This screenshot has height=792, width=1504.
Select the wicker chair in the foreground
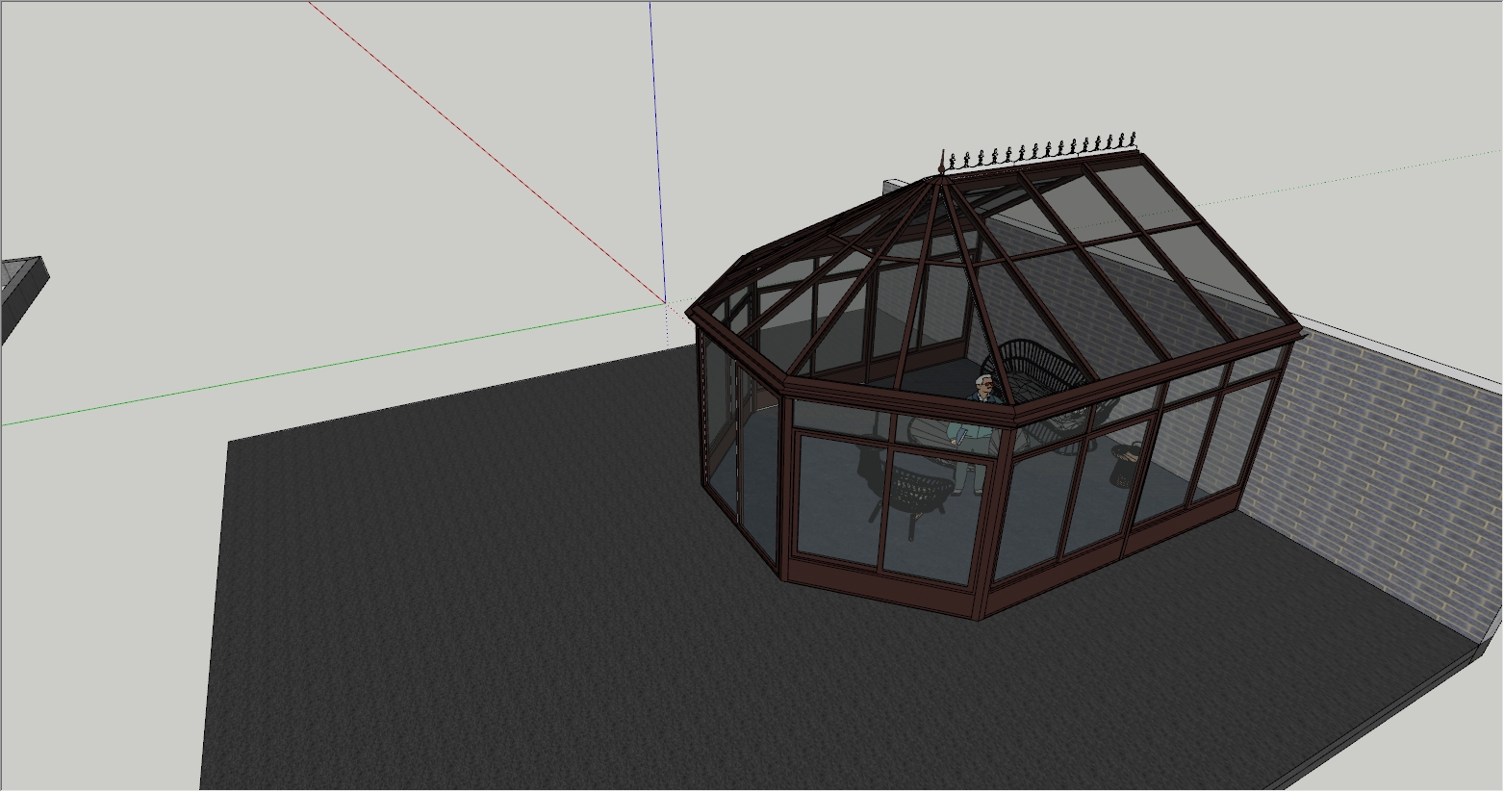click(914, 491)
